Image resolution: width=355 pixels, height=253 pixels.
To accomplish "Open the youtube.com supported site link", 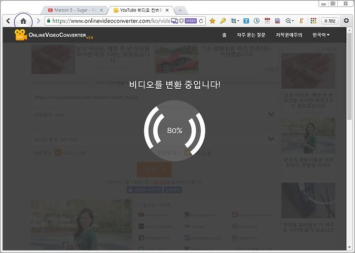I will coord(154,215).
